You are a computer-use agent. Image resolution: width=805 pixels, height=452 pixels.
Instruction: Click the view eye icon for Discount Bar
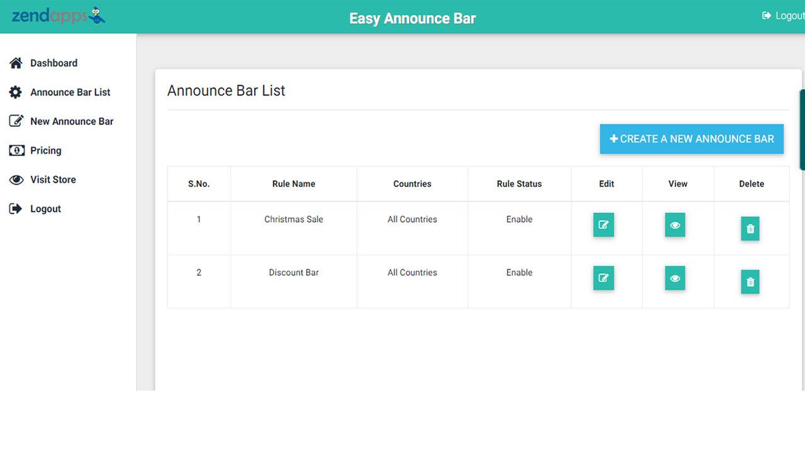point(675,278)
